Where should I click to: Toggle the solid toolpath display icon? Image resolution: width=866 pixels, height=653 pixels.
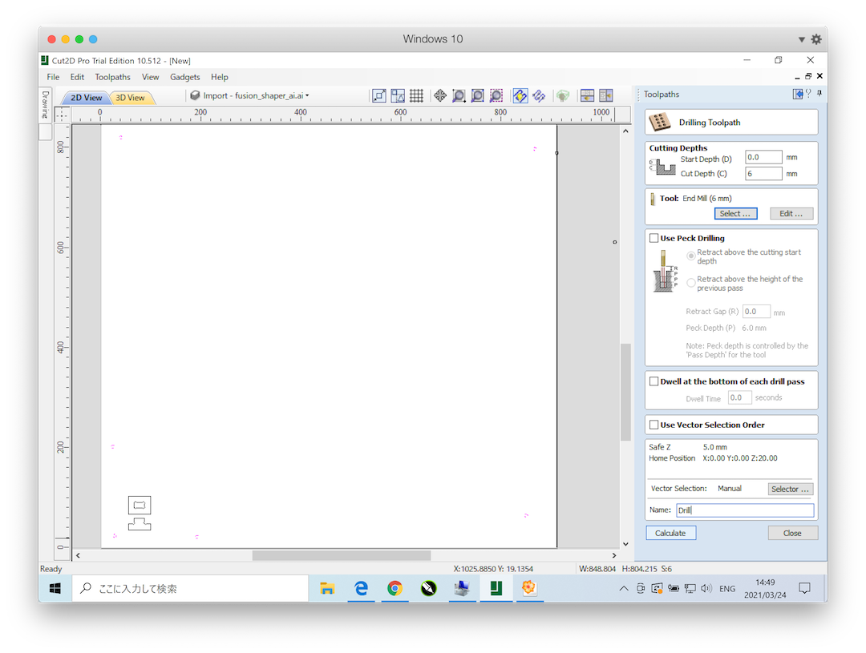pos(539,95)
